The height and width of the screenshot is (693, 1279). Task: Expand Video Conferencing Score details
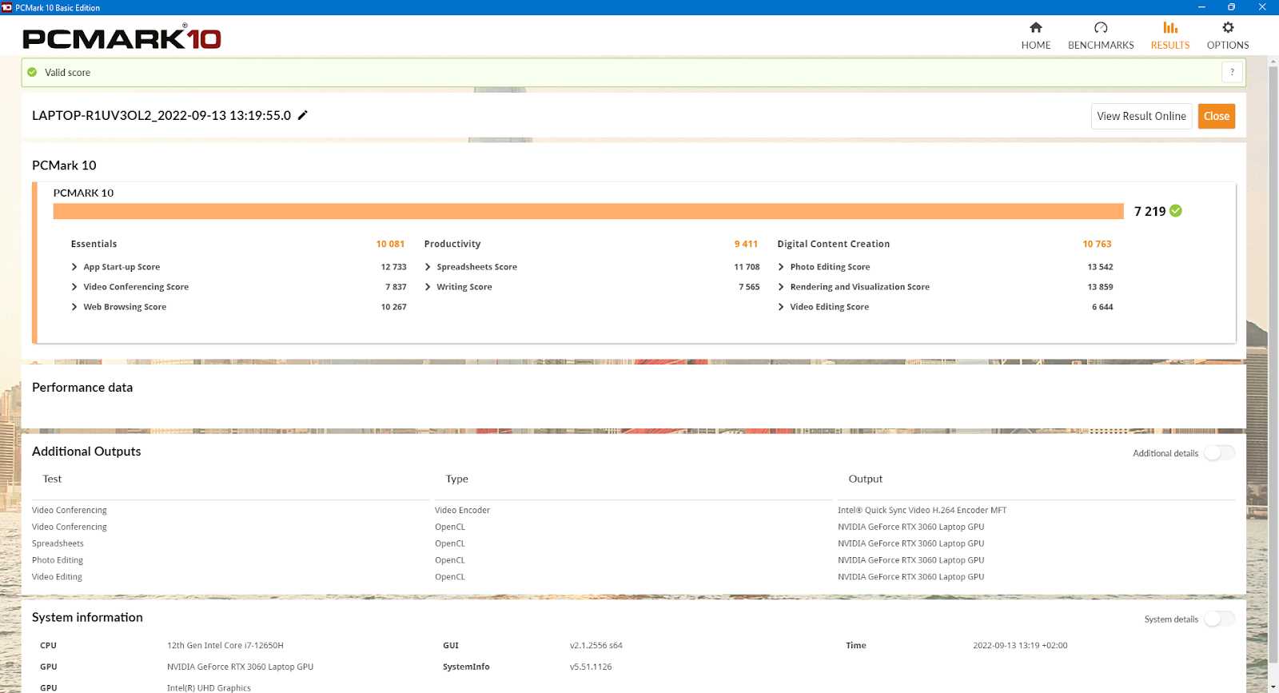pos(74,287)
